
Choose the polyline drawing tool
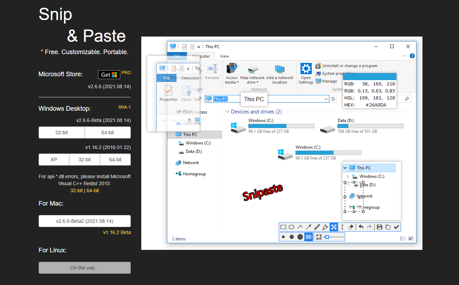coord(300,227)
